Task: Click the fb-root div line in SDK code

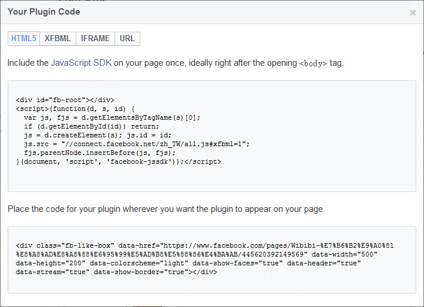Action: click(x=65, y=100)
